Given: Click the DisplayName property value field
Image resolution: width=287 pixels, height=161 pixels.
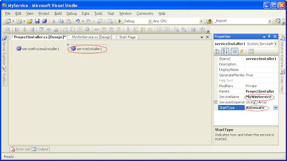Looking at the screenshot, I should [x=261, y=70].
